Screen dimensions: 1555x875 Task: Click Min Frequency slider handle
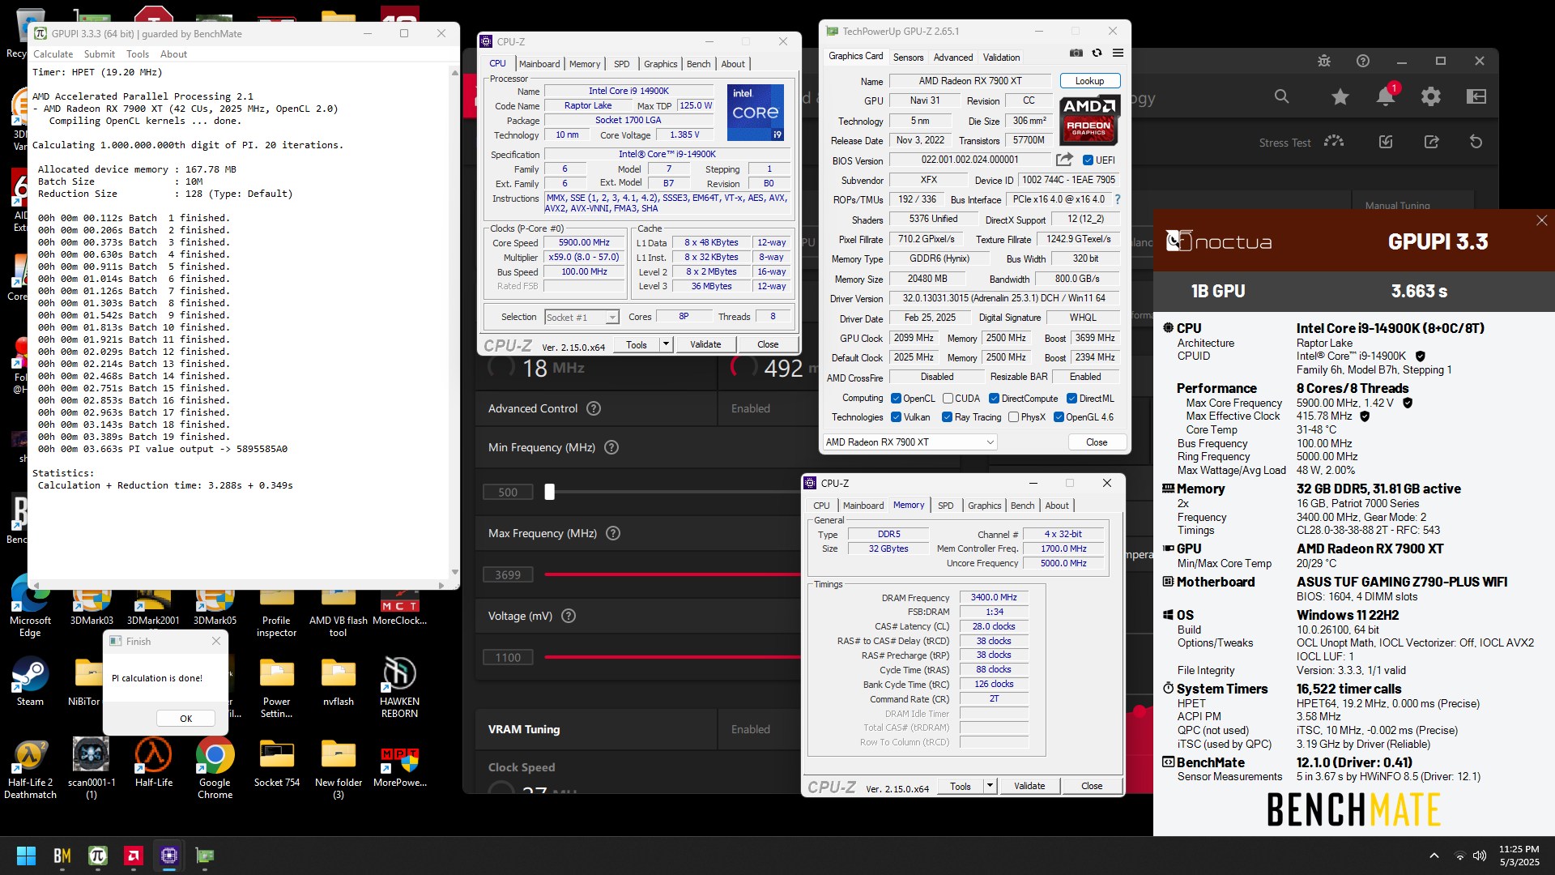click(549, 492)
